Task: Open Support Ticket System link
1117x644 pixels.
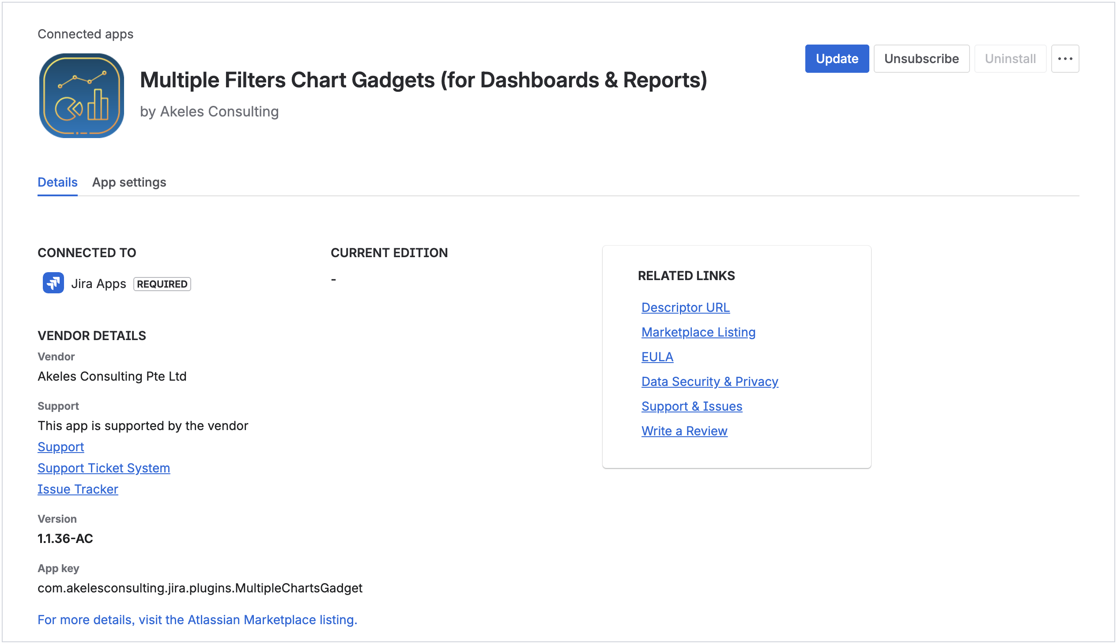Action: pyautogui.click(x=104, y=468)
